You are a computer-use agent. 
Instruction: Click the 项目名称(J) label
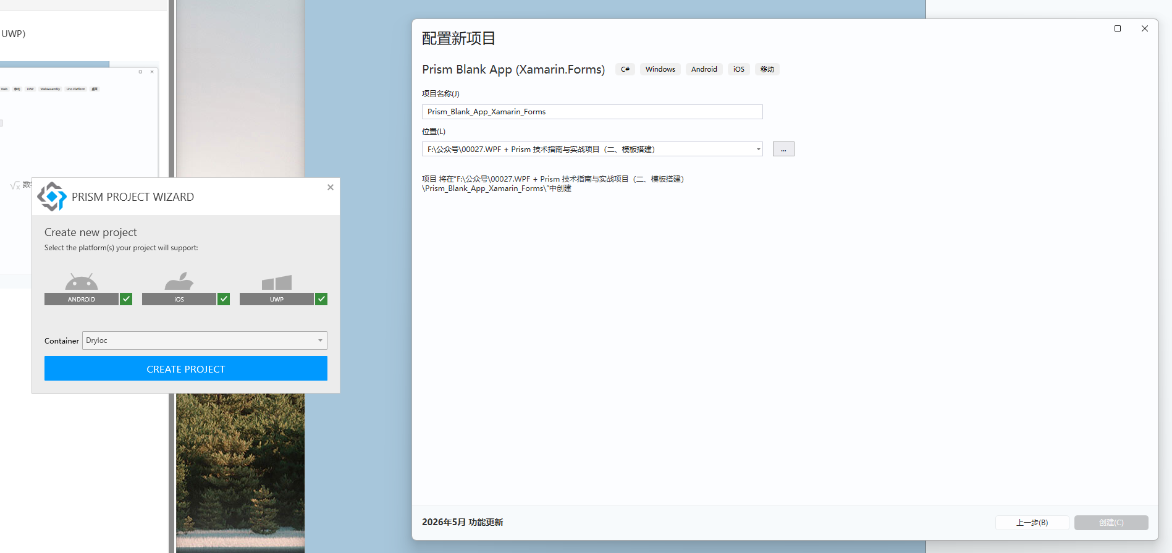click(x=441, y=94)
